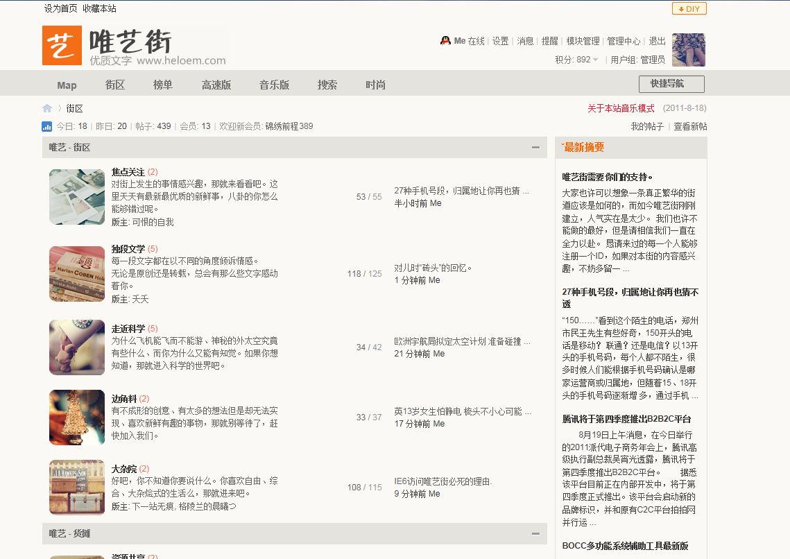
Task: Click the 最新摘要 sidebar heading
Action: [x=583, y=148]
